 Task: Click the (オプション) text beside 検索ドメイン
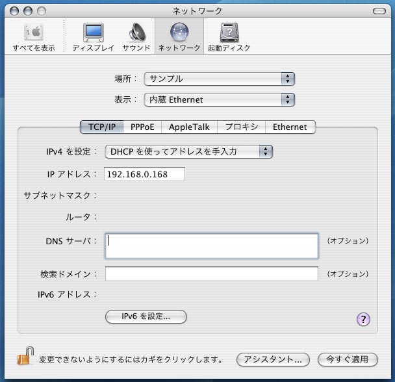[348, 274]
